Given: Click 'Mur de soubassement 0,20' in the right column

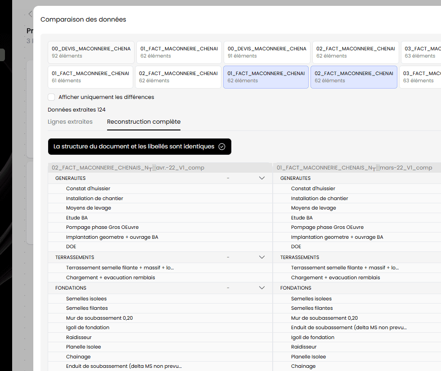Looking at the screenshot, I should click(324, 318).
